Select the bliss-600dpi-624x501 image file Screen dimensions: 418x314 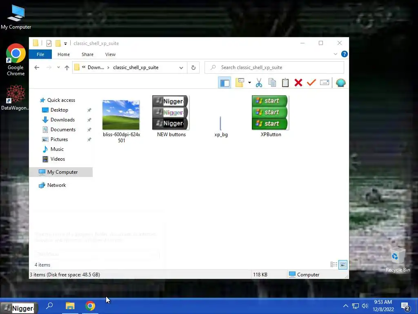coord(121,121)
